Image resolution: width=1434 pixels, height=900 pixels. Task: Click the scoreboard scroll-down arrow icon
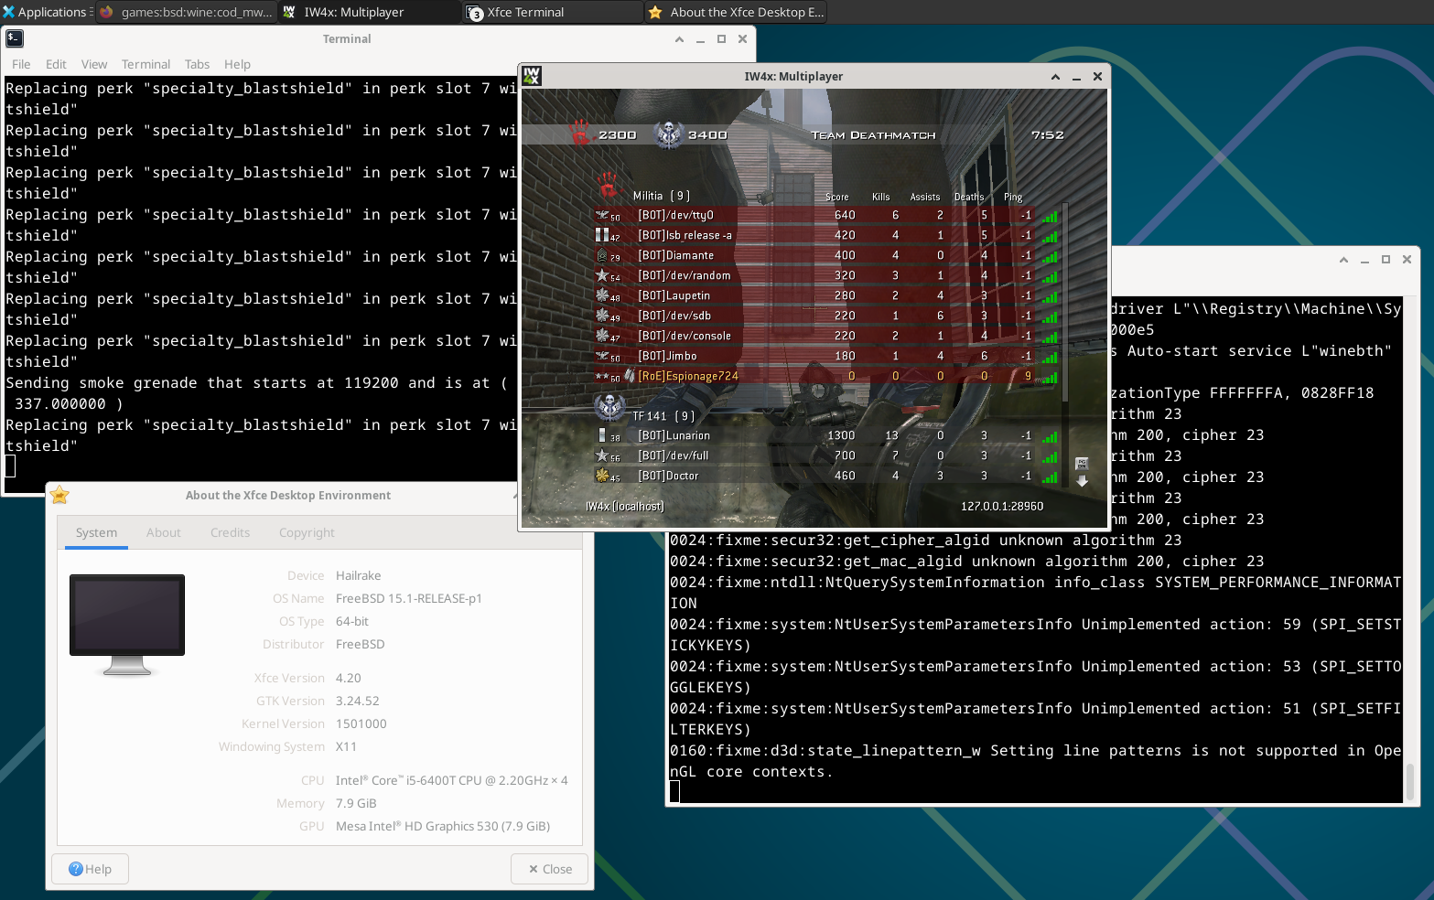pos(1082,480)
